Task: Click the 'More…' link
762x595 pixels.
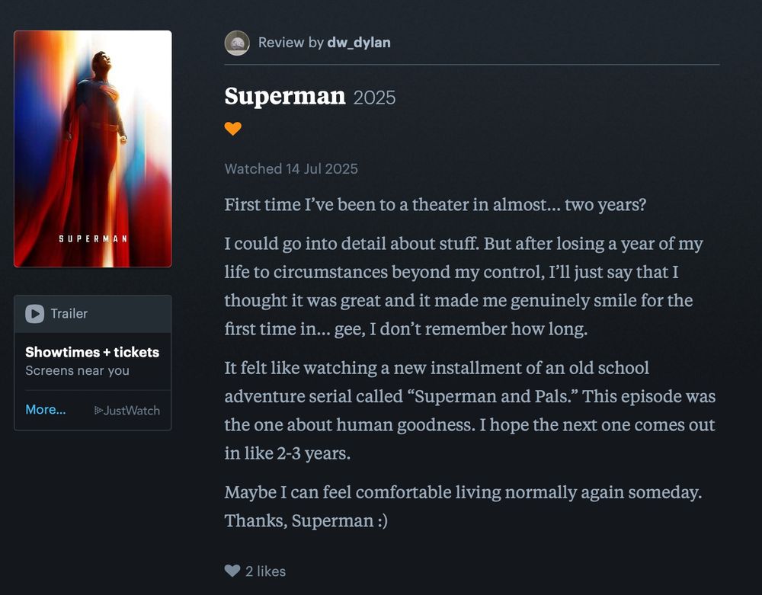Action: pos(44,409)
